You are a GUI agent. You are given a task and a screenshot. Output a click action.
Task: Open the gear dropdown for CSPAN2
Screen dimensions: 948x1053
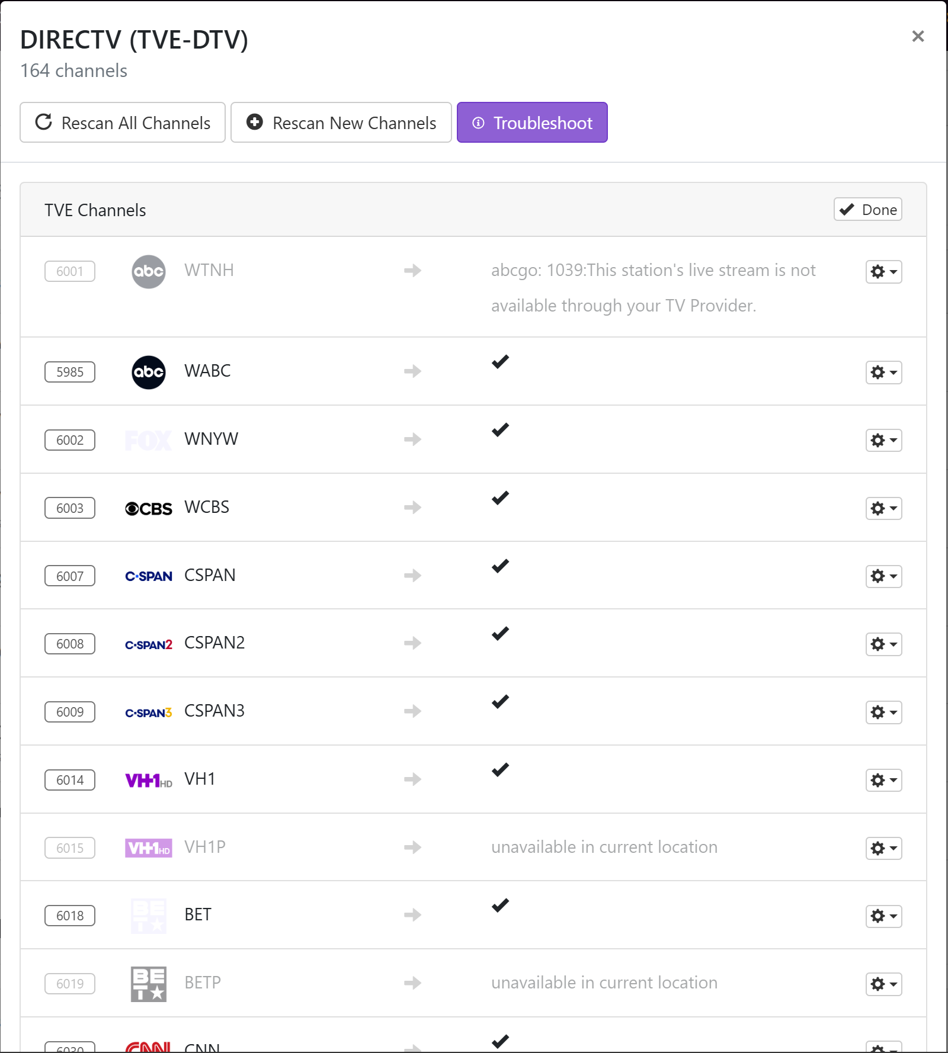tap(883, 644)
